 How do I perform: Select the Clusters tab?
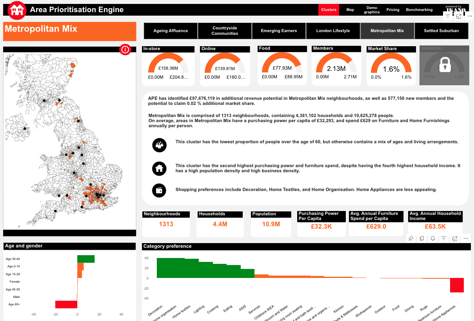pyautogui.click(x=329, y=10)
